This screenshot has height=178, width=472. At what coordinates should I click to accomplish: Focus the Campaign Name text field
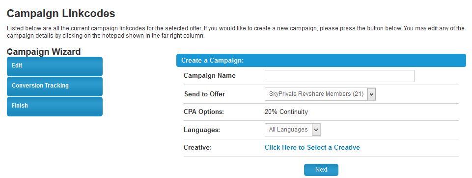pyautogui.click(x=339, y=76)
